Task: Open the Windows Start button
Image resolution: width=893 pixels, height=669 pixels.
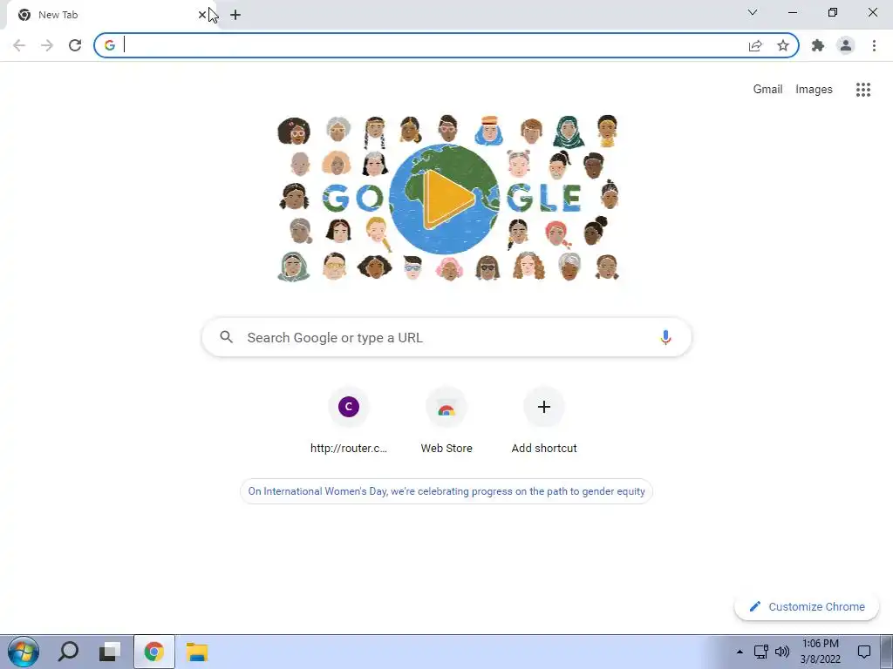Action: point(24,652)
